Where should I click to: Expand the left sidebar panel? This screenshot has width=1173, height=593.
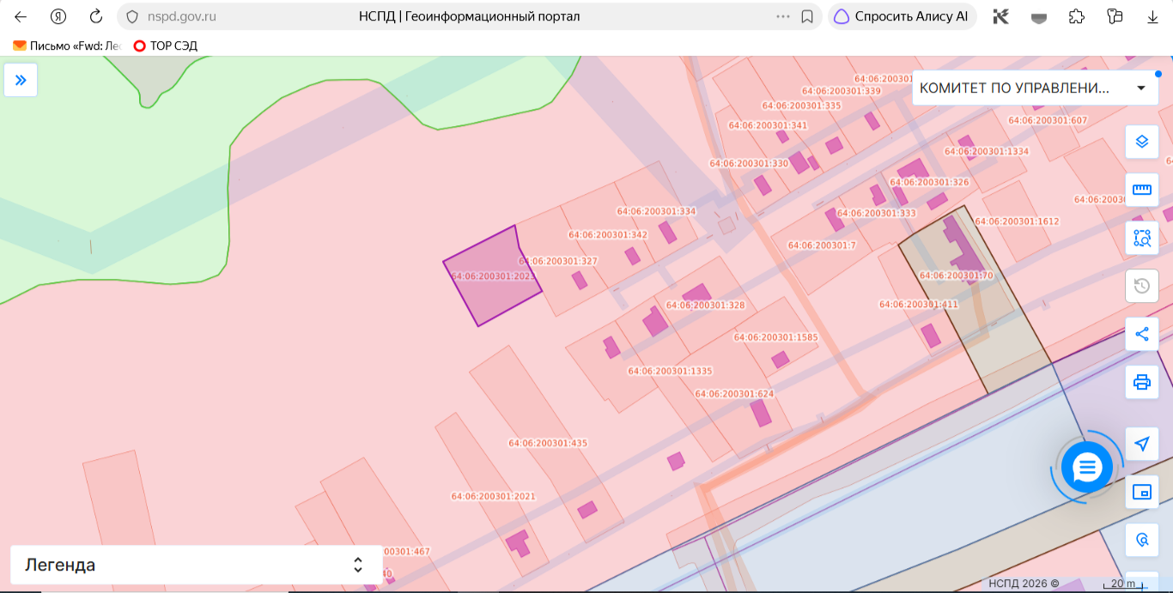tap(21, 80)
